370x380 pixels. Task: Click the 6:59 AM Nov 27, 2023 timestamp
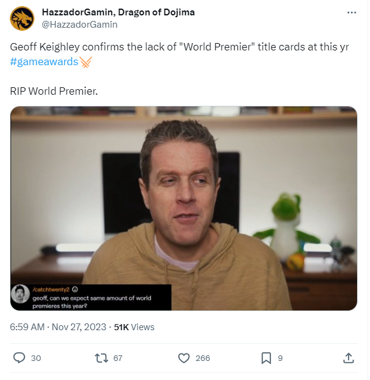[58, 327]
